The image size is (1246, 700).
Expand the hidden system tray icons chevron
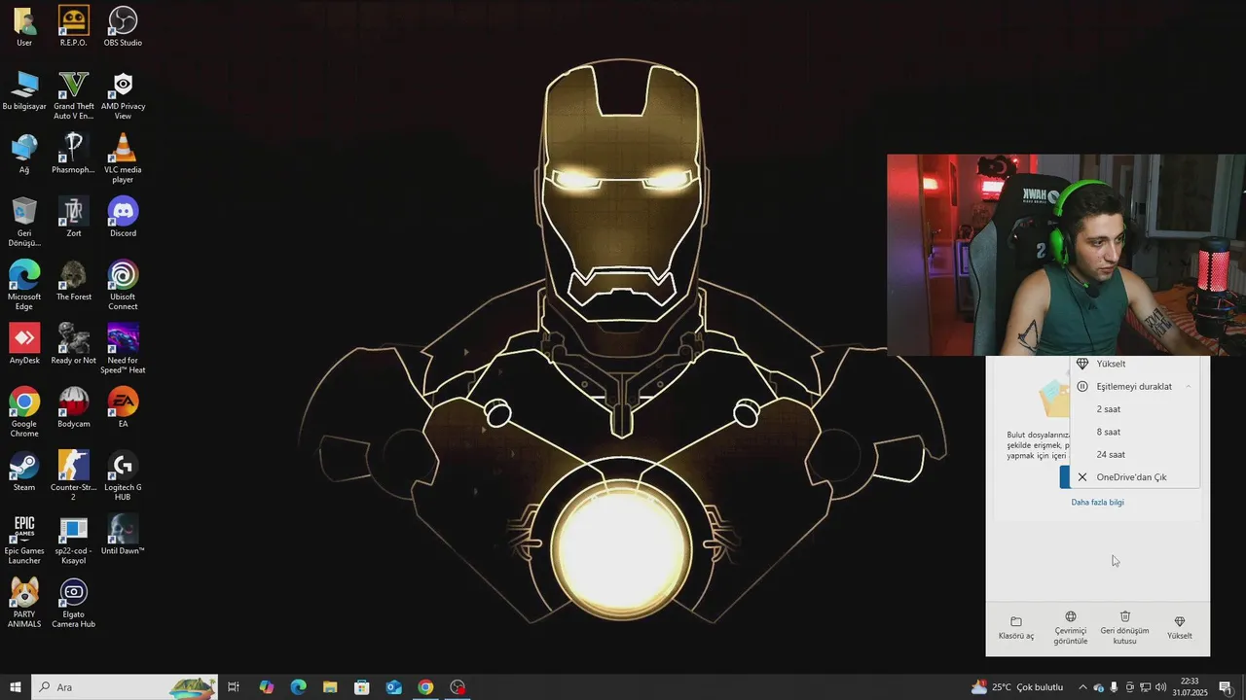pyautogui.click(x=1082, y=687)
